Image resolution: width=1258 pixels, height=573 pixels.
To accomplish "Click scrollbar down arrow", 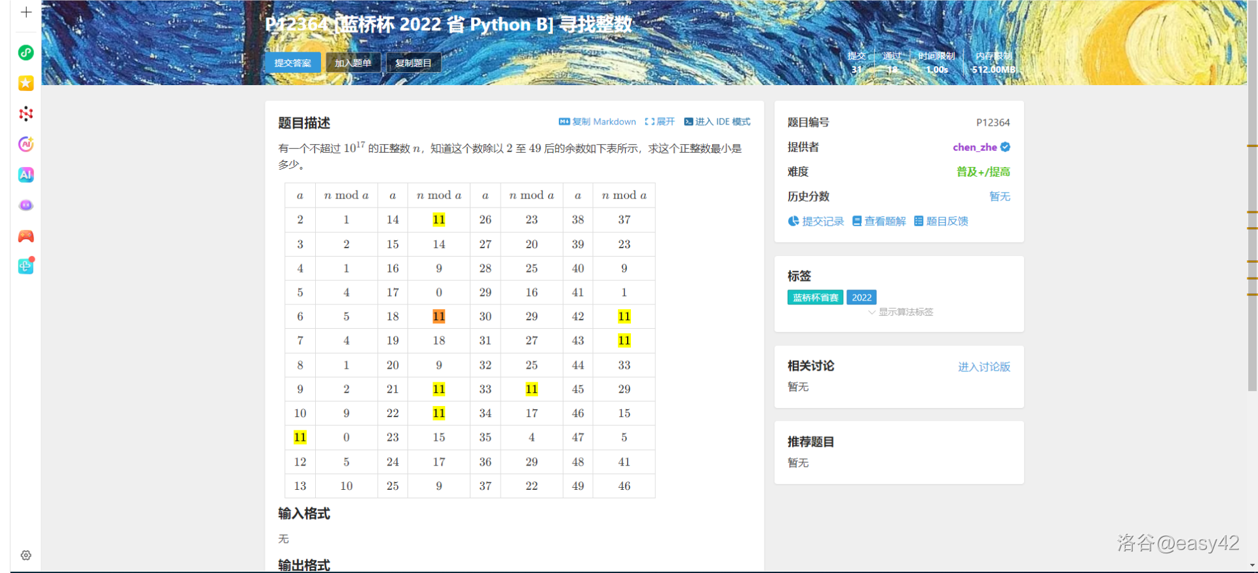I will (1253, 565).
